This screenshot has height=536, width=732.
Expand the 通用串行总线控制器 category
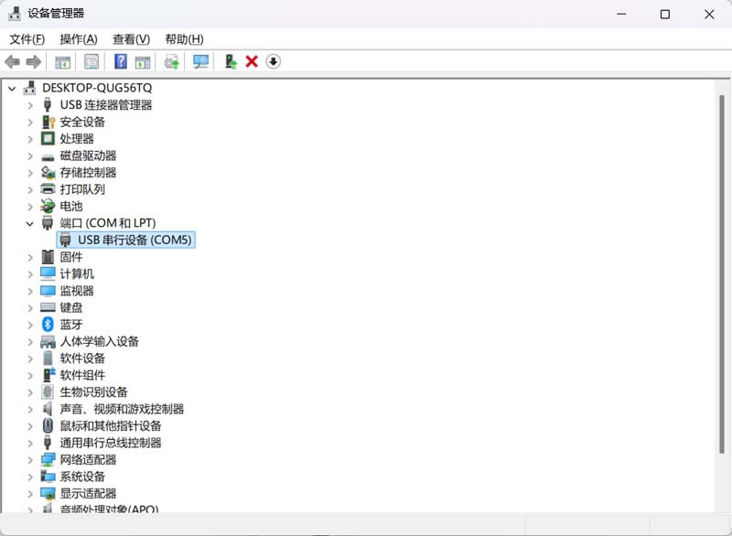coord(30,444)
